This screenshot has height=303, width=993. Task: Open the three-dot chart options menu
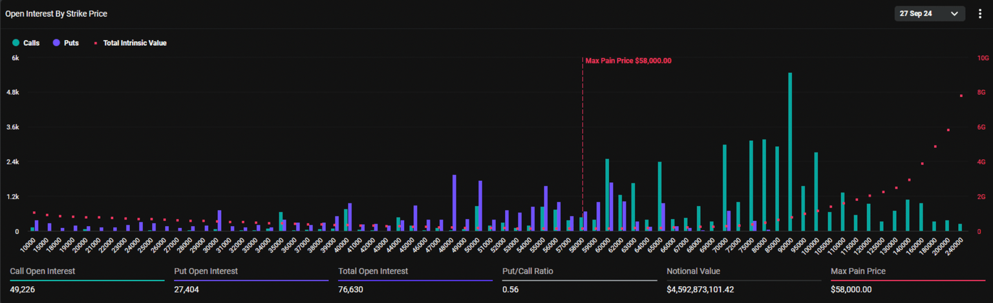(980, 14)
